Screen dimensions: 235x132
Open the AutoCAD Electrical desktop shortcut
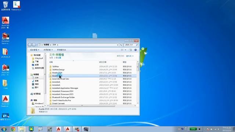point(5,101)
